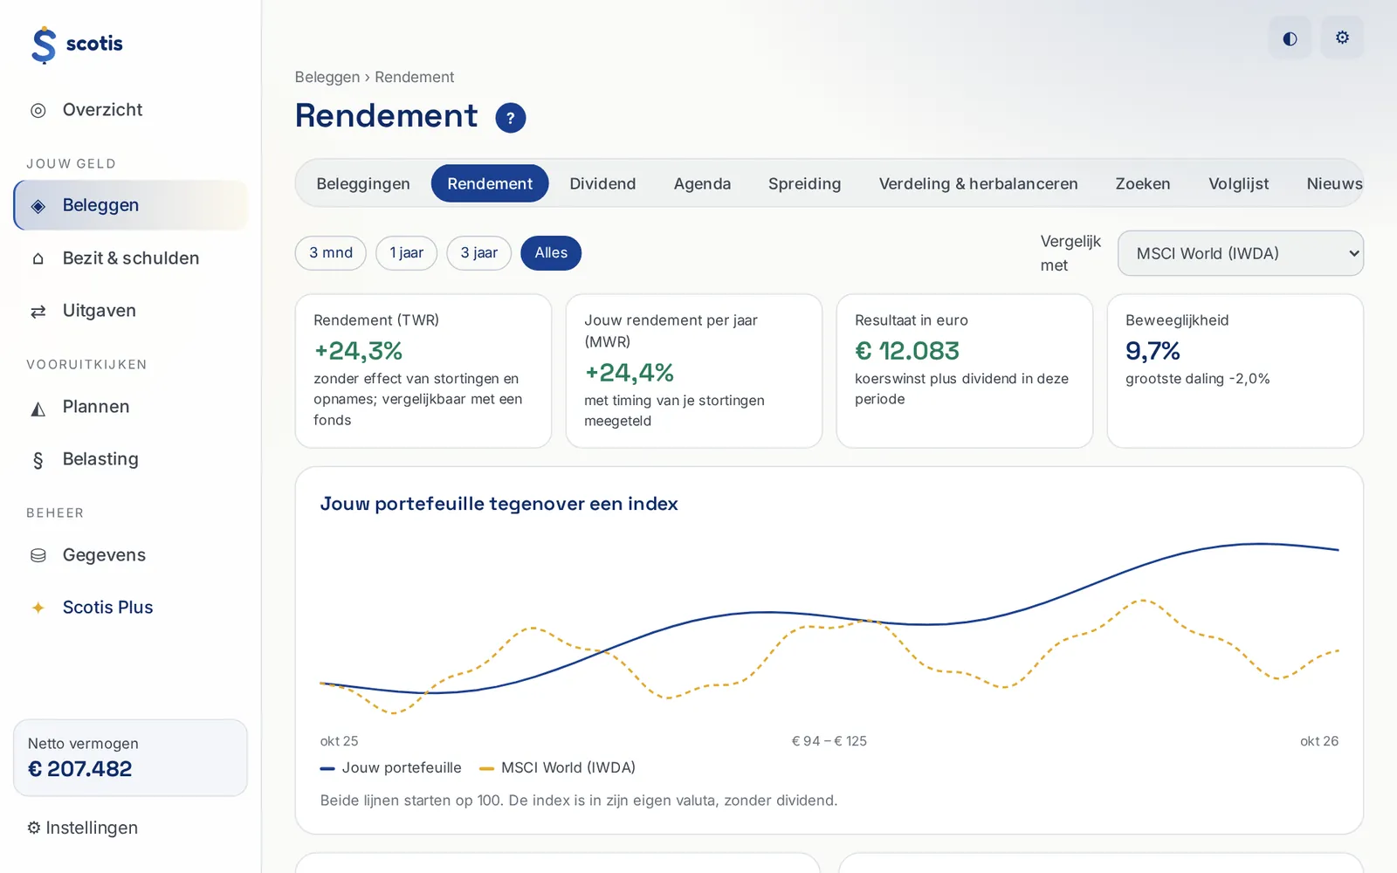Image resolution: width=1397 pixels, height=873 pixels.
Task: Follow the Beleggen breadcrumb link
Action: click(327, 77)
